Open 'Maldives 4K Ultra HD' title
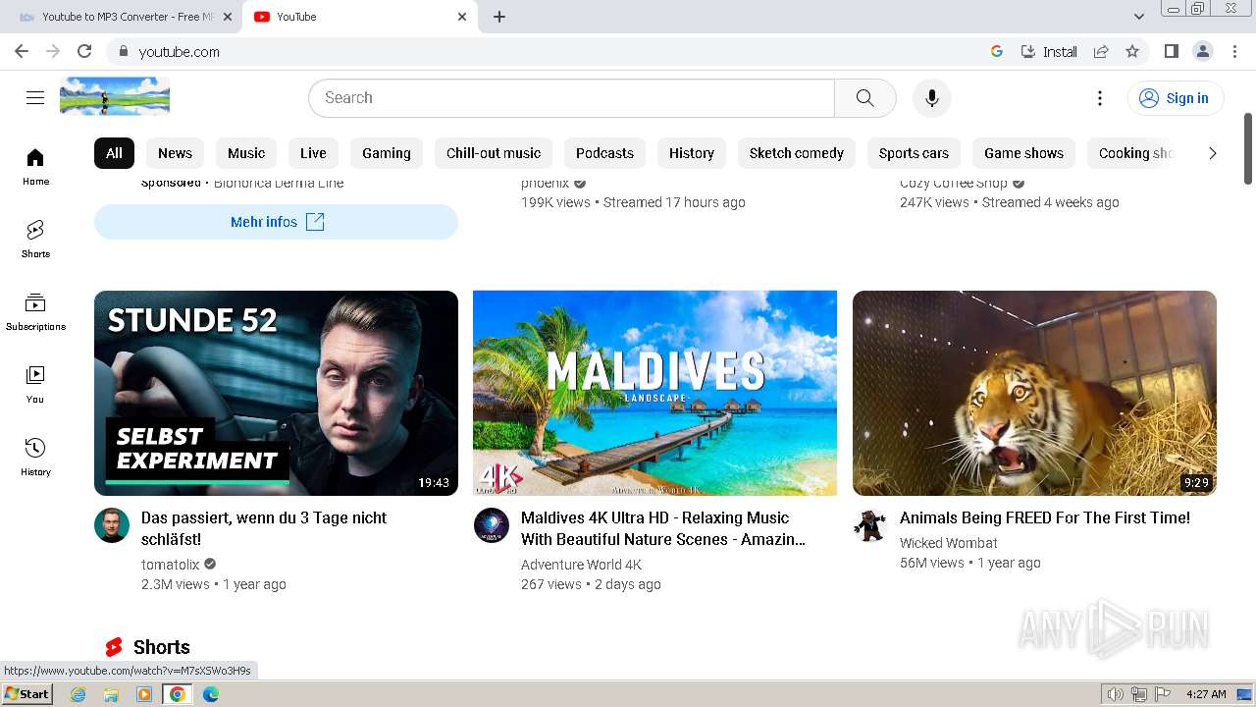The height and width of the screenshot is (707, 1256). click(663, 528)
